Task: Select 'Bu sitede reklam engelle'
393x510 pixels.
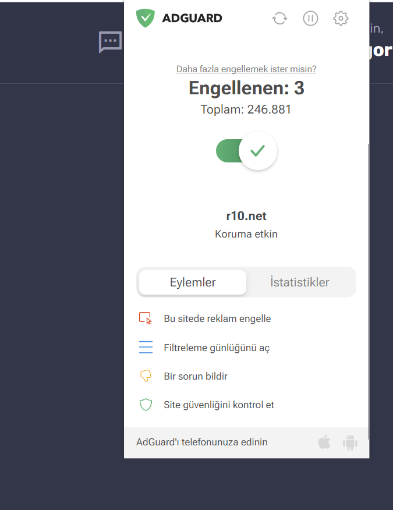Action: pyautogui.click(x=217, y=318)
